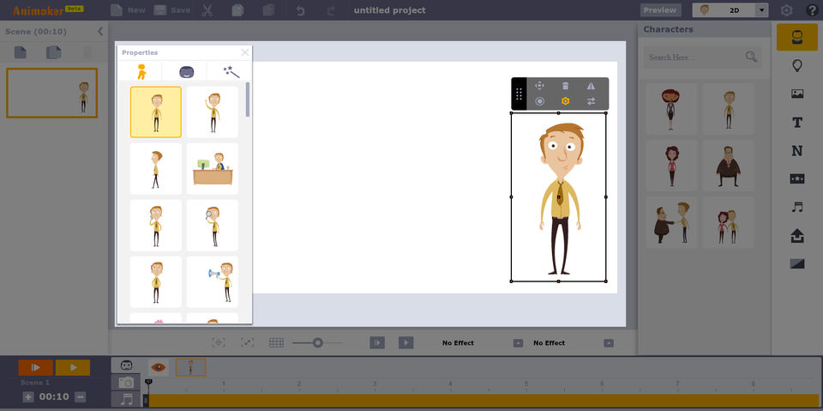Toggle the camera track in the timeline
The width and height of the screenshot is (823, 411).
(x=127, y=383)
